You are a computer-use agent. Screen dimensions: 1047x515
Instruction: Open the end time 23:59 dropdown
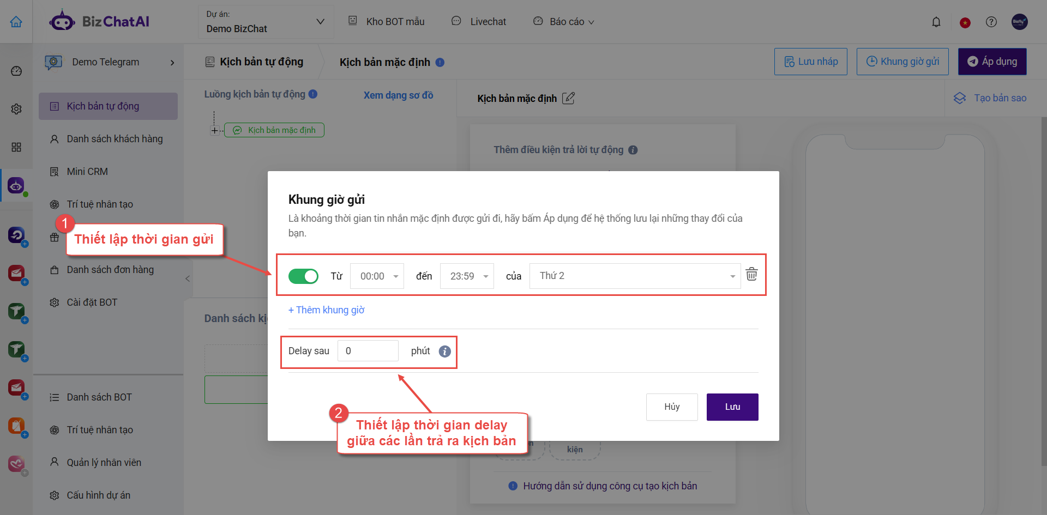coord(467,276)
